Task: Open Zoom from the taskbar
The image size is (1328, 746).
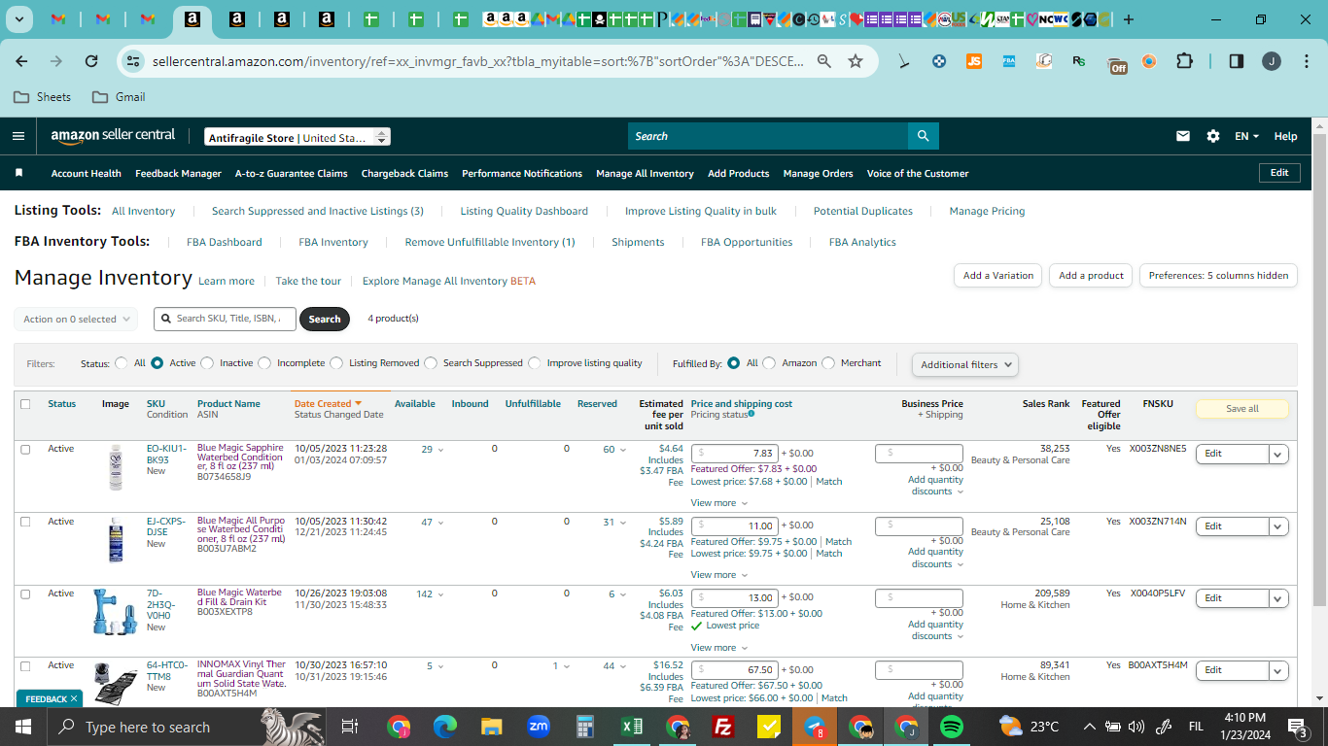Action: pos(539,727)
